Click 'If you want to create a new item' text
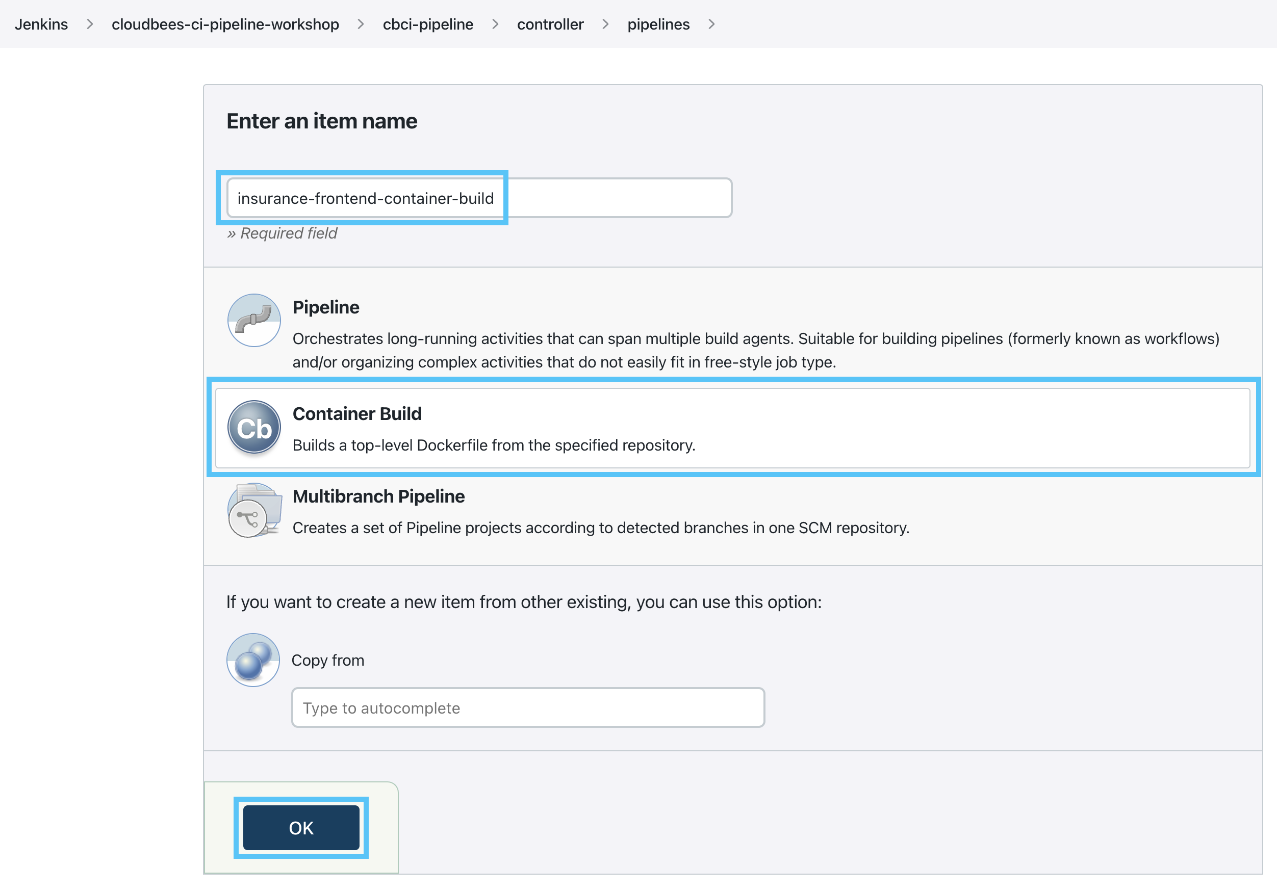The image size is (1277, 893). 523,602
